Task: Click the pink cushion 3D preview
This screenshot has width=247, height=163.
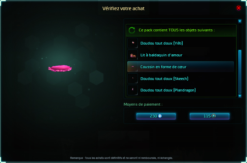Action: pos(60,69)
